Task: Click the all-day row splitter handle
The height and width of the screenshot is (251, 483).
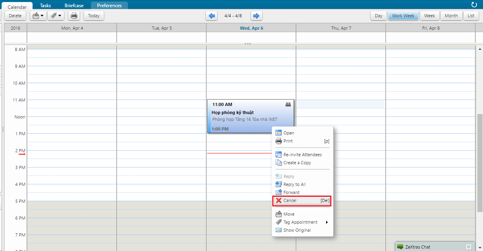Action: (248, 43)
